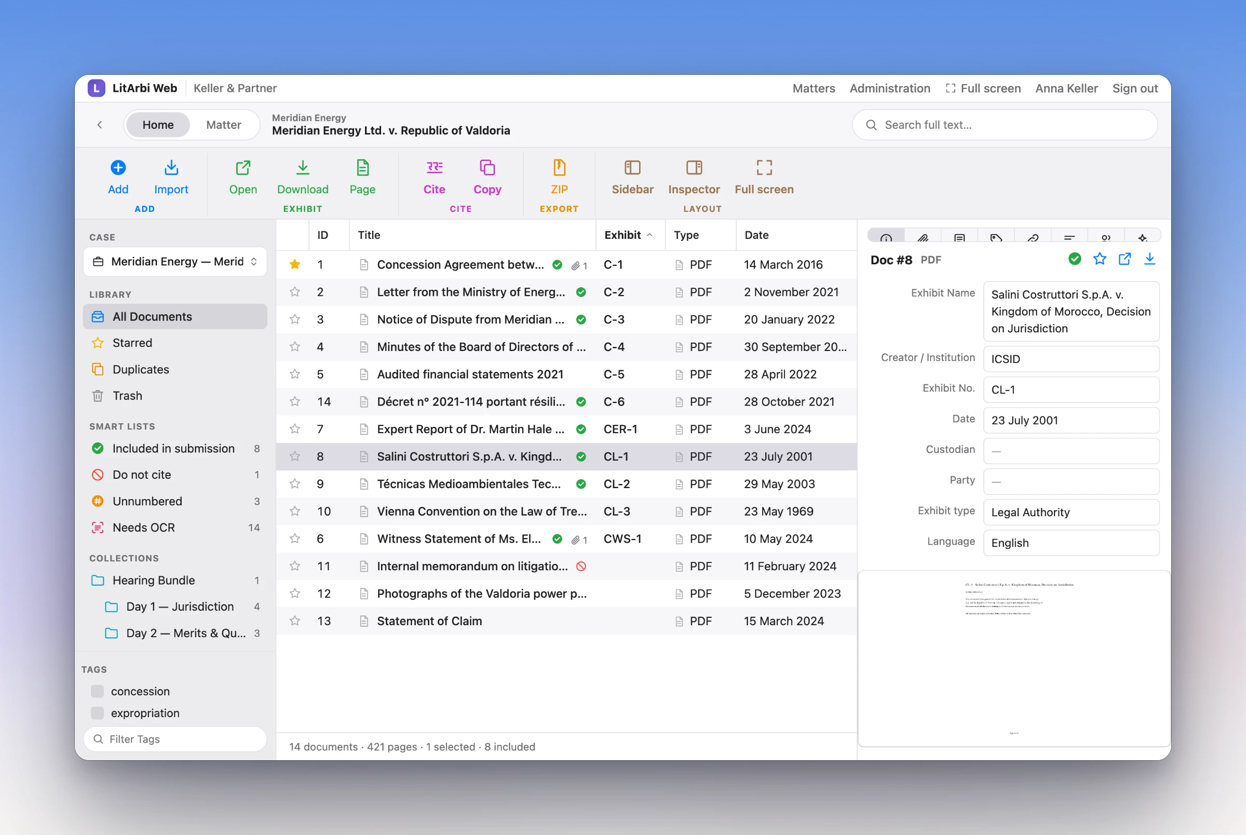Open the Needs OCR smart list
The height and width of the screenshot is (835, 1246).
[175, 528]
